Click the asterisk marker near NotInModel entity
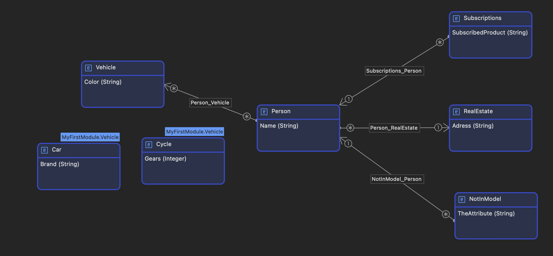 pos(446,214)
